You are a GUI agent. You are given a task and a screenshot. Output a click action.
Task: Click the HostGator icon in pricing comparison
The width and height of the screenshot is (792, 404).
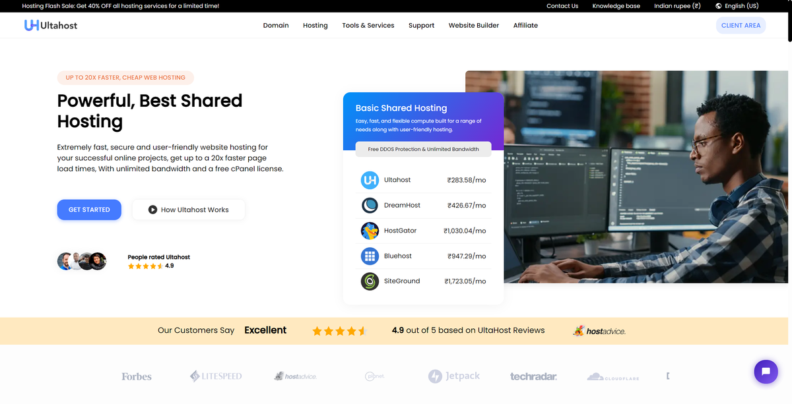pyautogui.click(x=370, y=231)
